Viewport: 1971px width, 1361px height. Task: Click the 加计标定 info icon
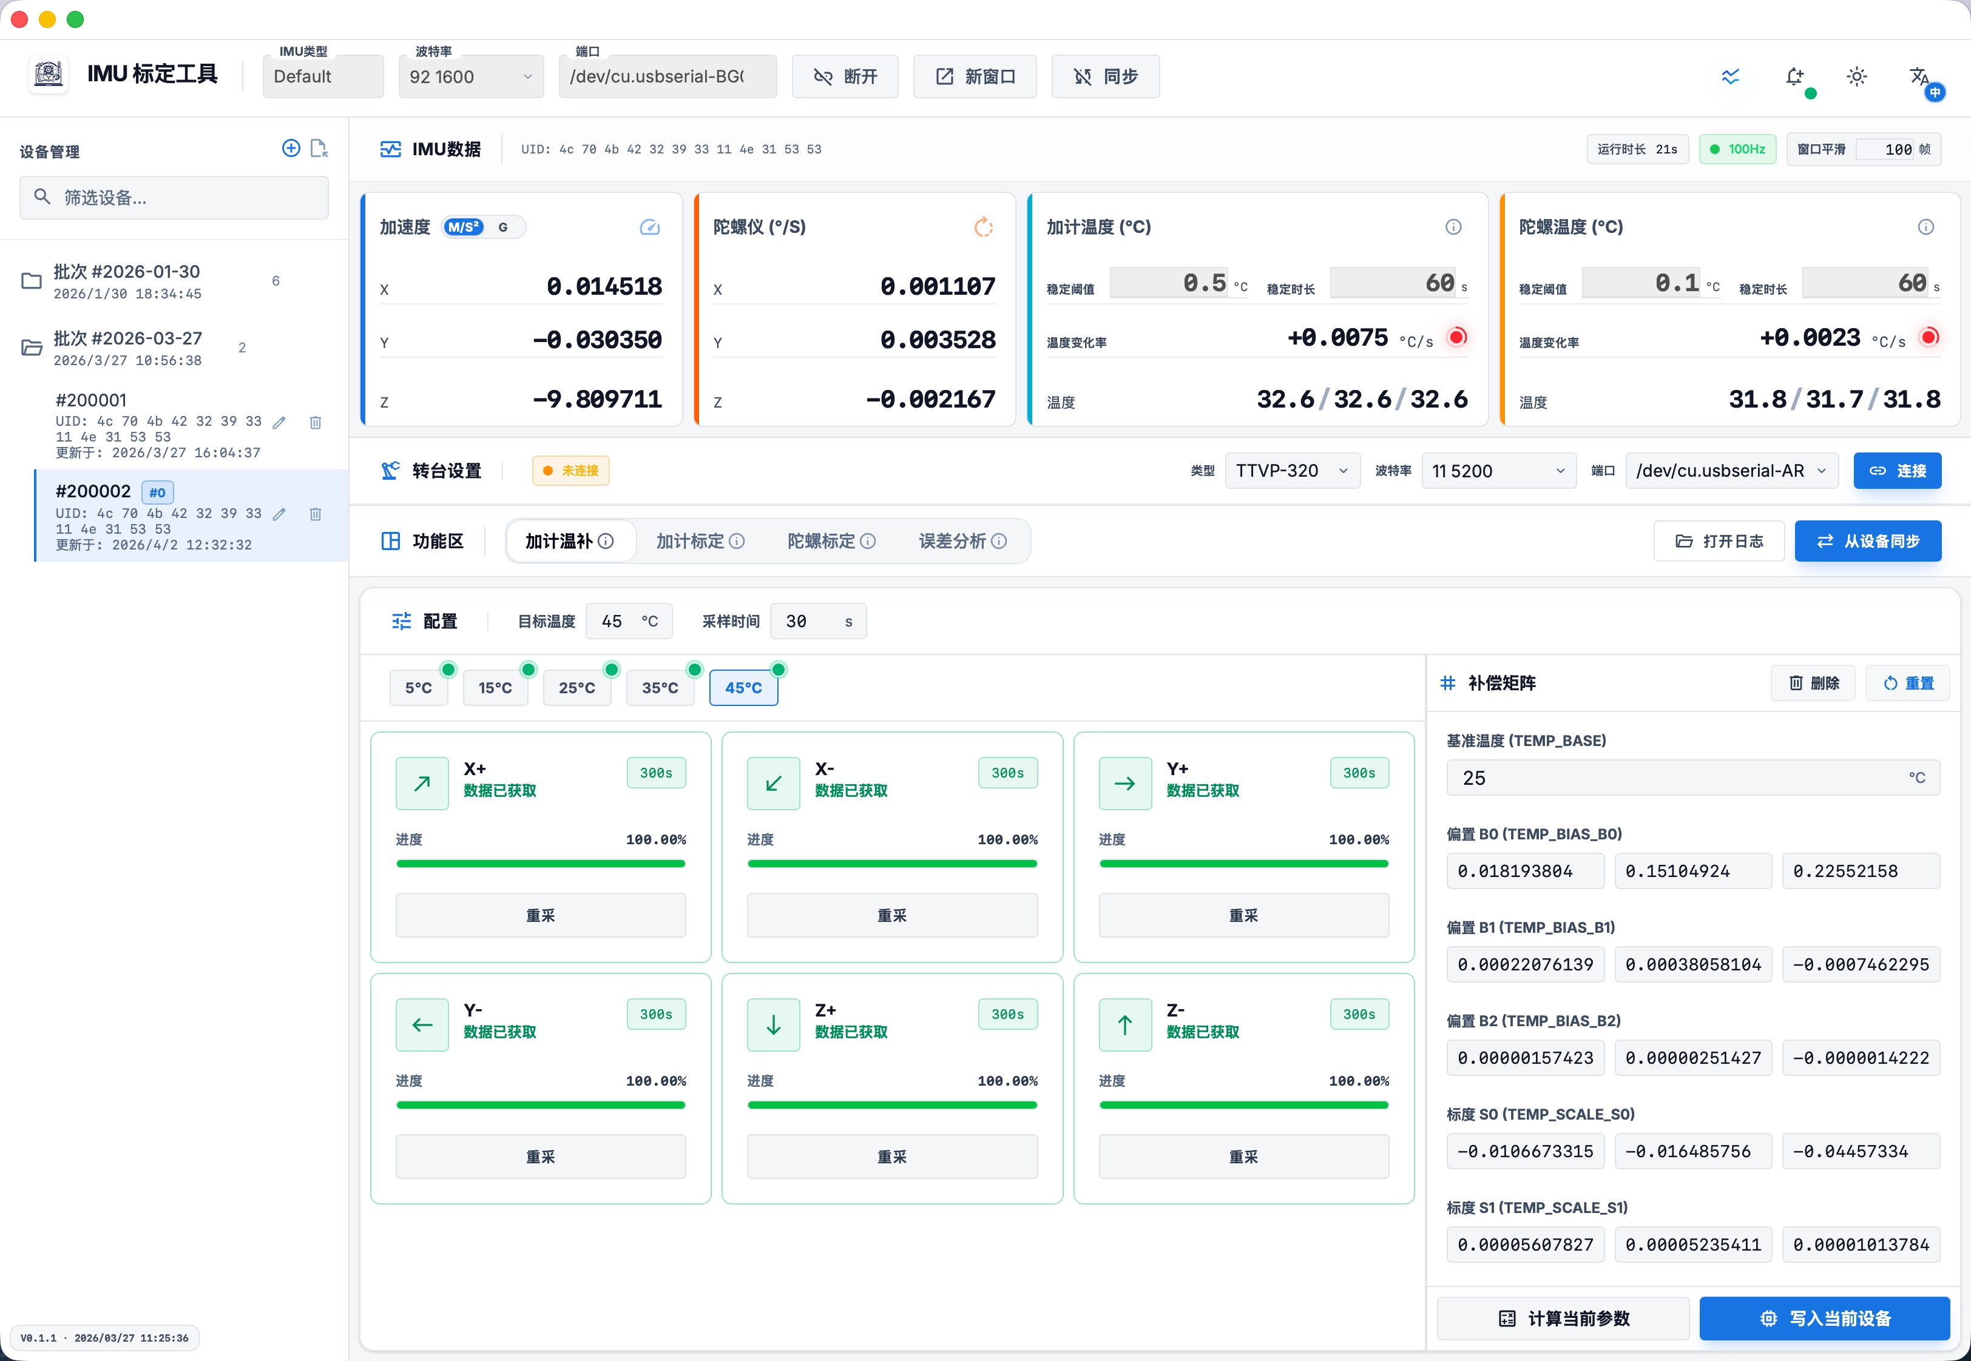(737, 542)
